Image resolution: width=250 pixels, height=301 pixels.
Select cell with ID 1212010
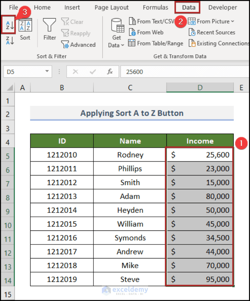click(62, 155)
